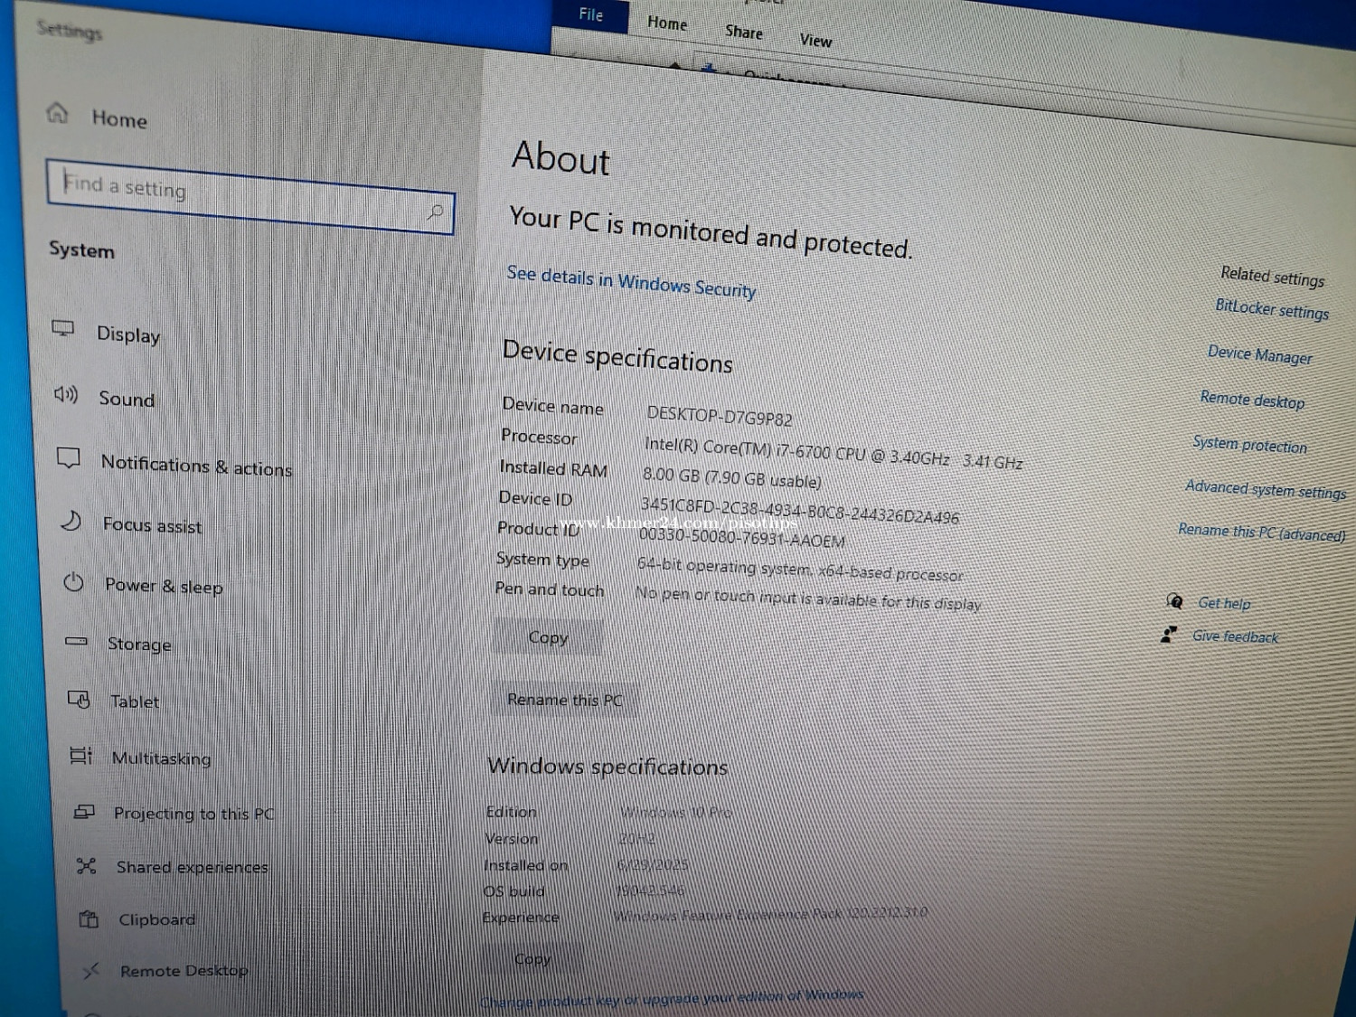Click the Multitasking icon
The height and width of the screenshot is (1017, 1356).
(x=81, y=756)
